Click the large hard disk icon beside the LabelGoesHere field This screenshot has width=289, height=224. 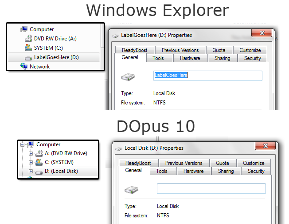(128, 77)
